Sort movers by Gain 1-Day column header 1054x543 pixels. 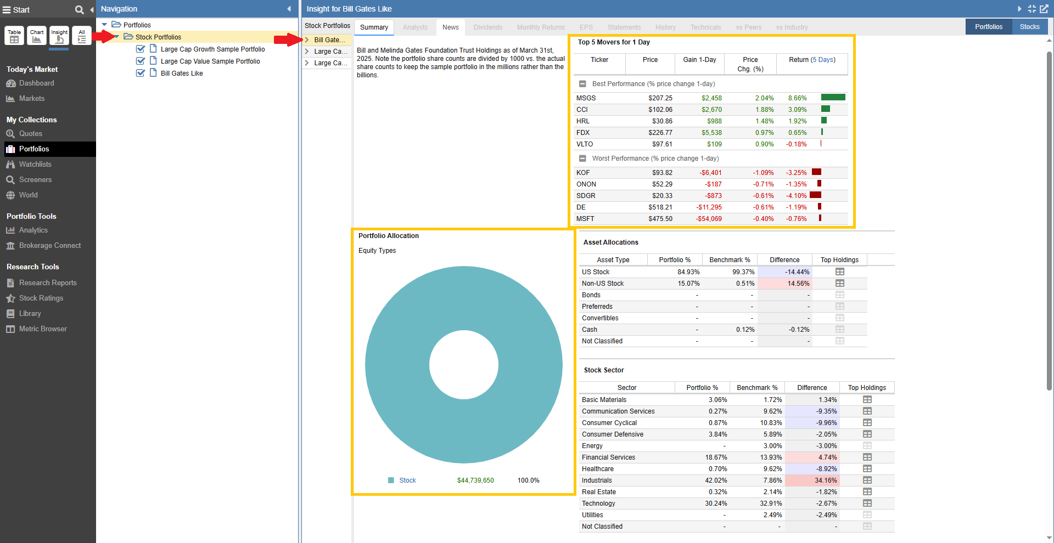click(x=699, y=60)
